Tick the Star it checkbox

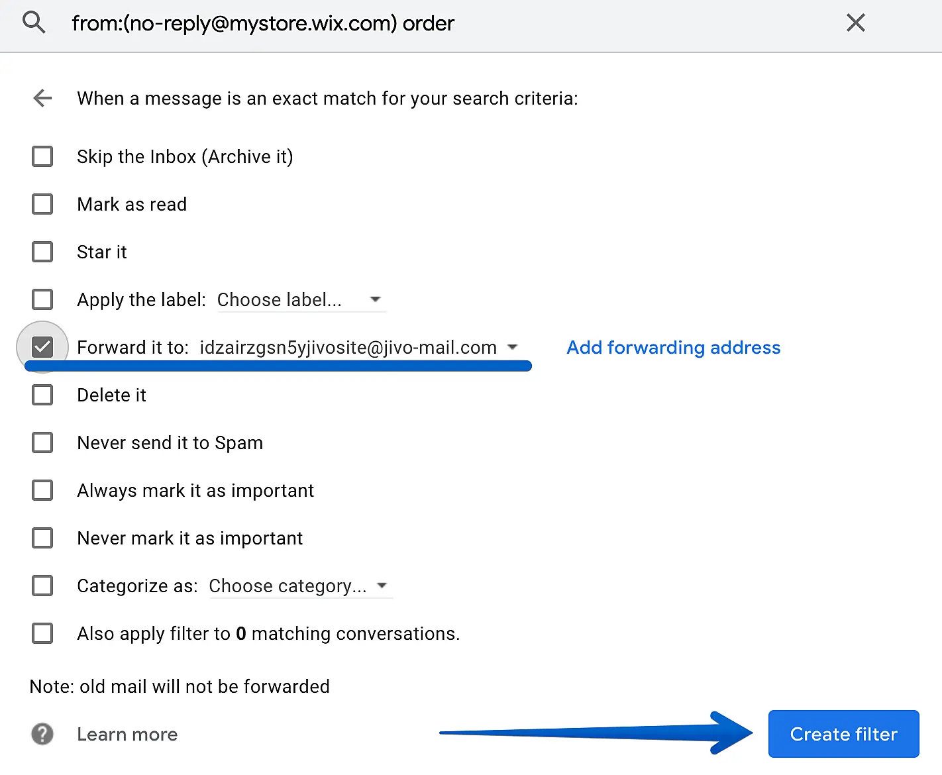click(x=42, y=252)
